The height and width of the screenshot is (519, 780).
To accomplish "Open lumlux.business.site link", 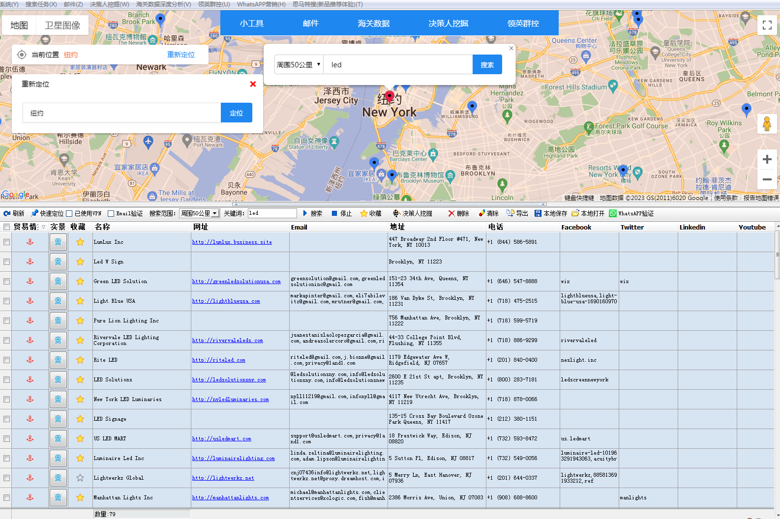I will tap(232, 242).
